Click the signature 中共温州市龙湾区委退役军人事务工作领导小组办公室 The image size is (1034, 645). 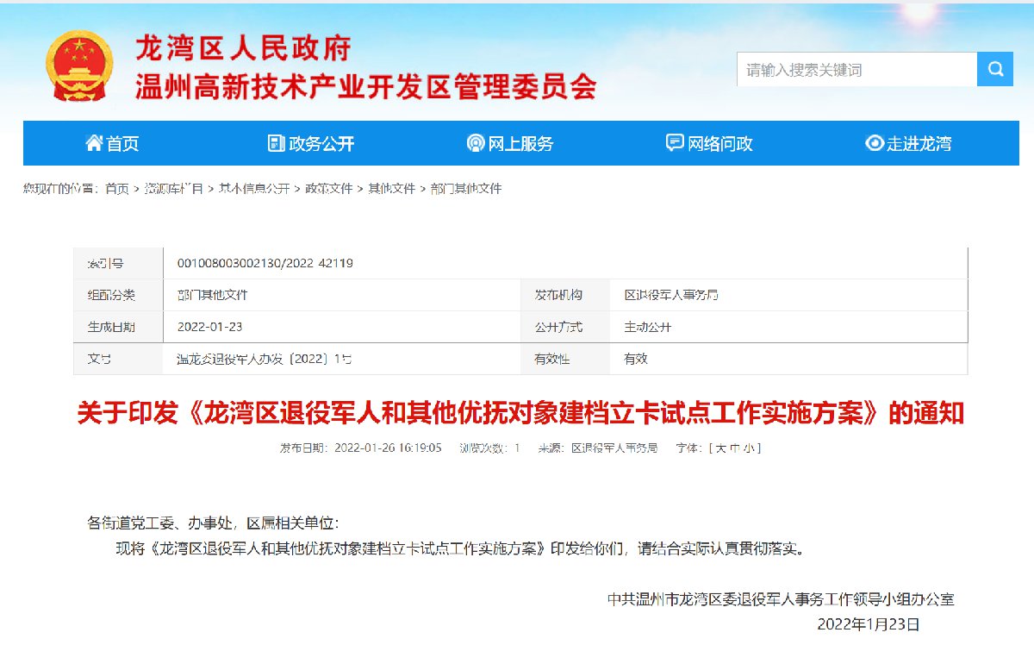coord(781,598)
